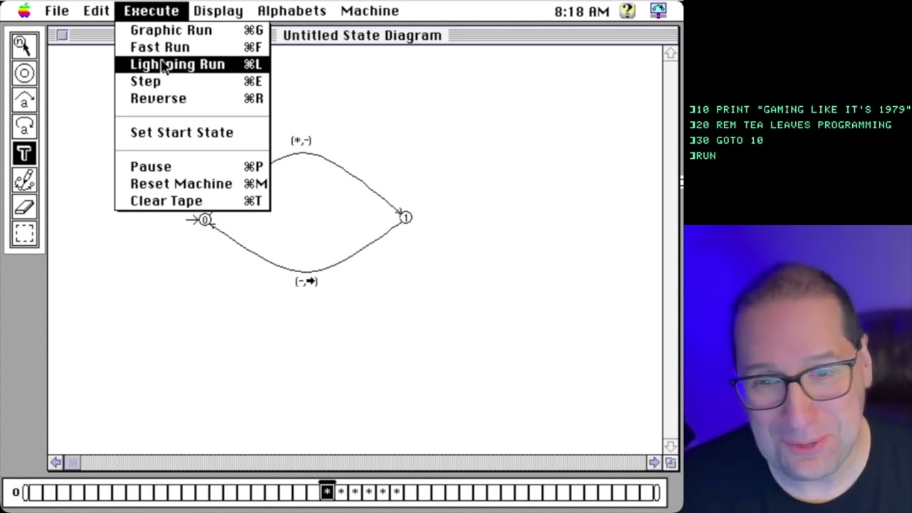The width and height of the screenshot is (912, 513).
Task: Click the window resize box
Action: click(x=670, y=462)
